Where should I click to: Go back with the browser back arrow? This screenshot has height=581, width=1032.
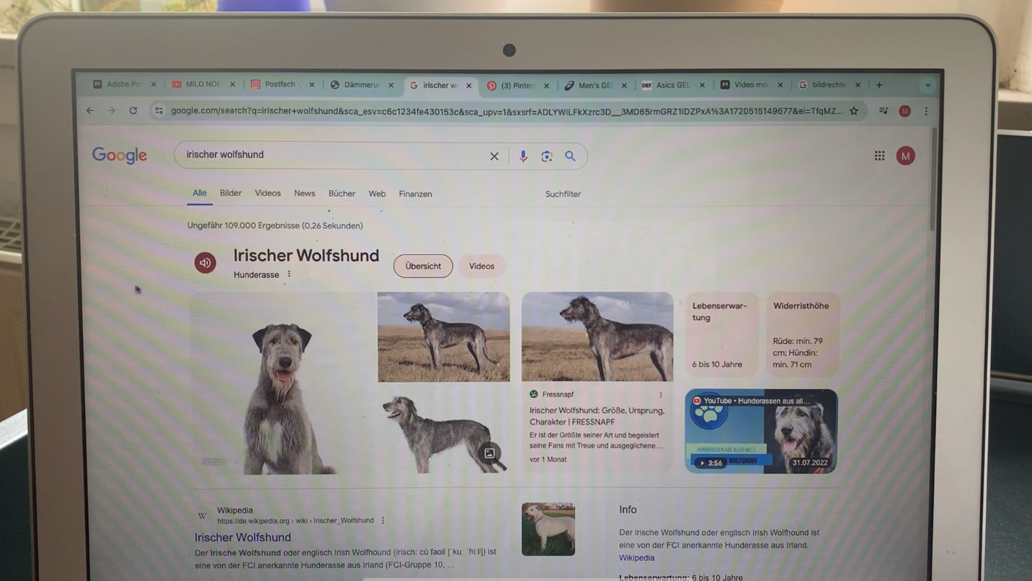tap(90, 110)
